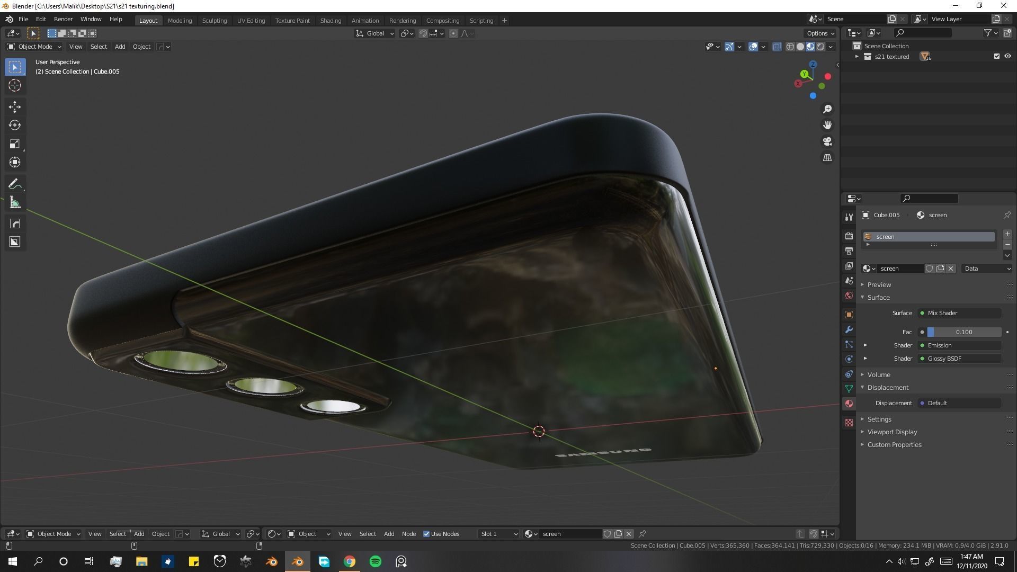
Task: Open the Render menu
Action: pos(63,19)
